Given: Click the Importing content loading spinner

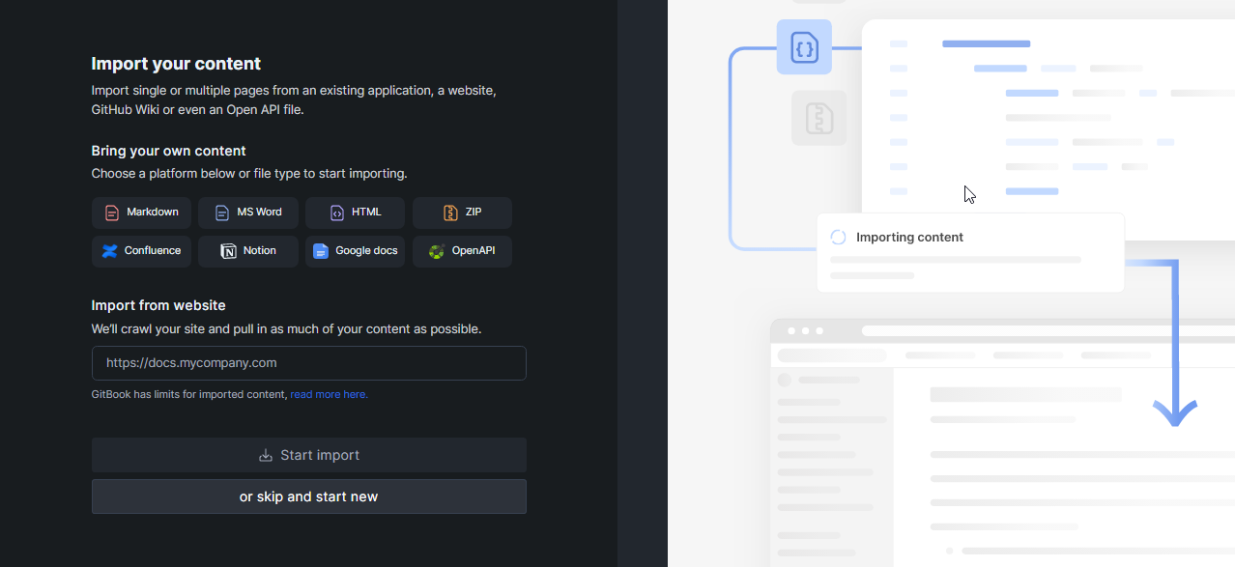Looking at the screenshot, I should 838,238.
